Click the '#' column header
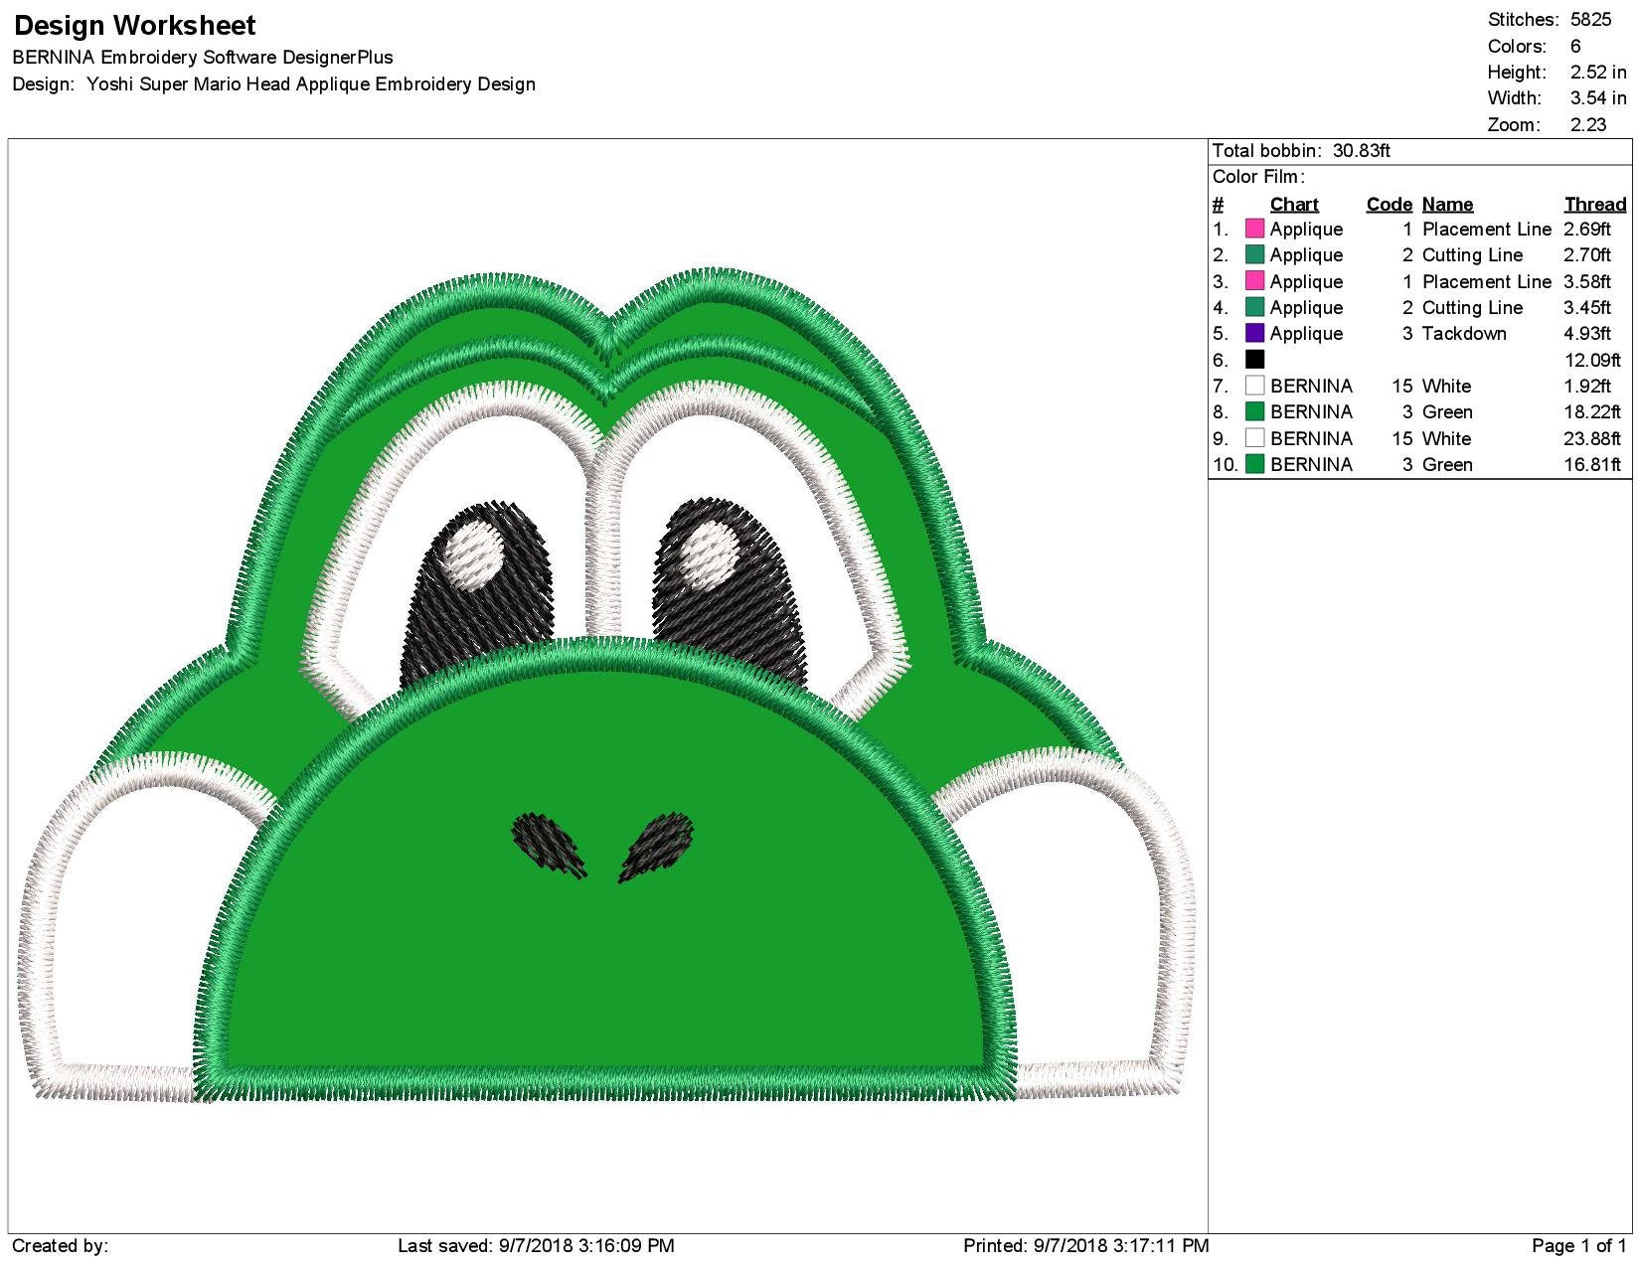This screenshot has height=1267, width=1640. [1218, 205]
